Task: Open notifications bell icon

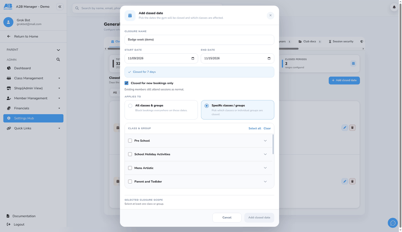Action: (x=394, y=7)
